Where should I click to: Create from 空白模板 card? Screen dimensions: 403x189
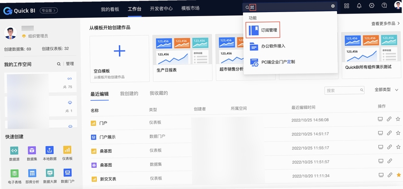(119, 58)
